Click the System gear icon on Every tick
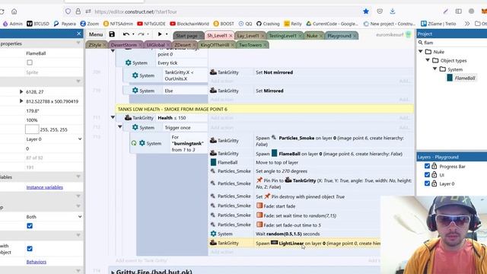Image resolution: width=487 pixels, height=274 pixels. coord(129,62)
